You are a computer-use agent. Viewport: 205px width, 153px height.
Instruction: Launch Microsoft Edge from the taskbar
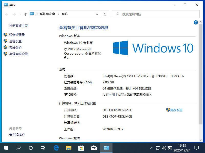[56, 148]
